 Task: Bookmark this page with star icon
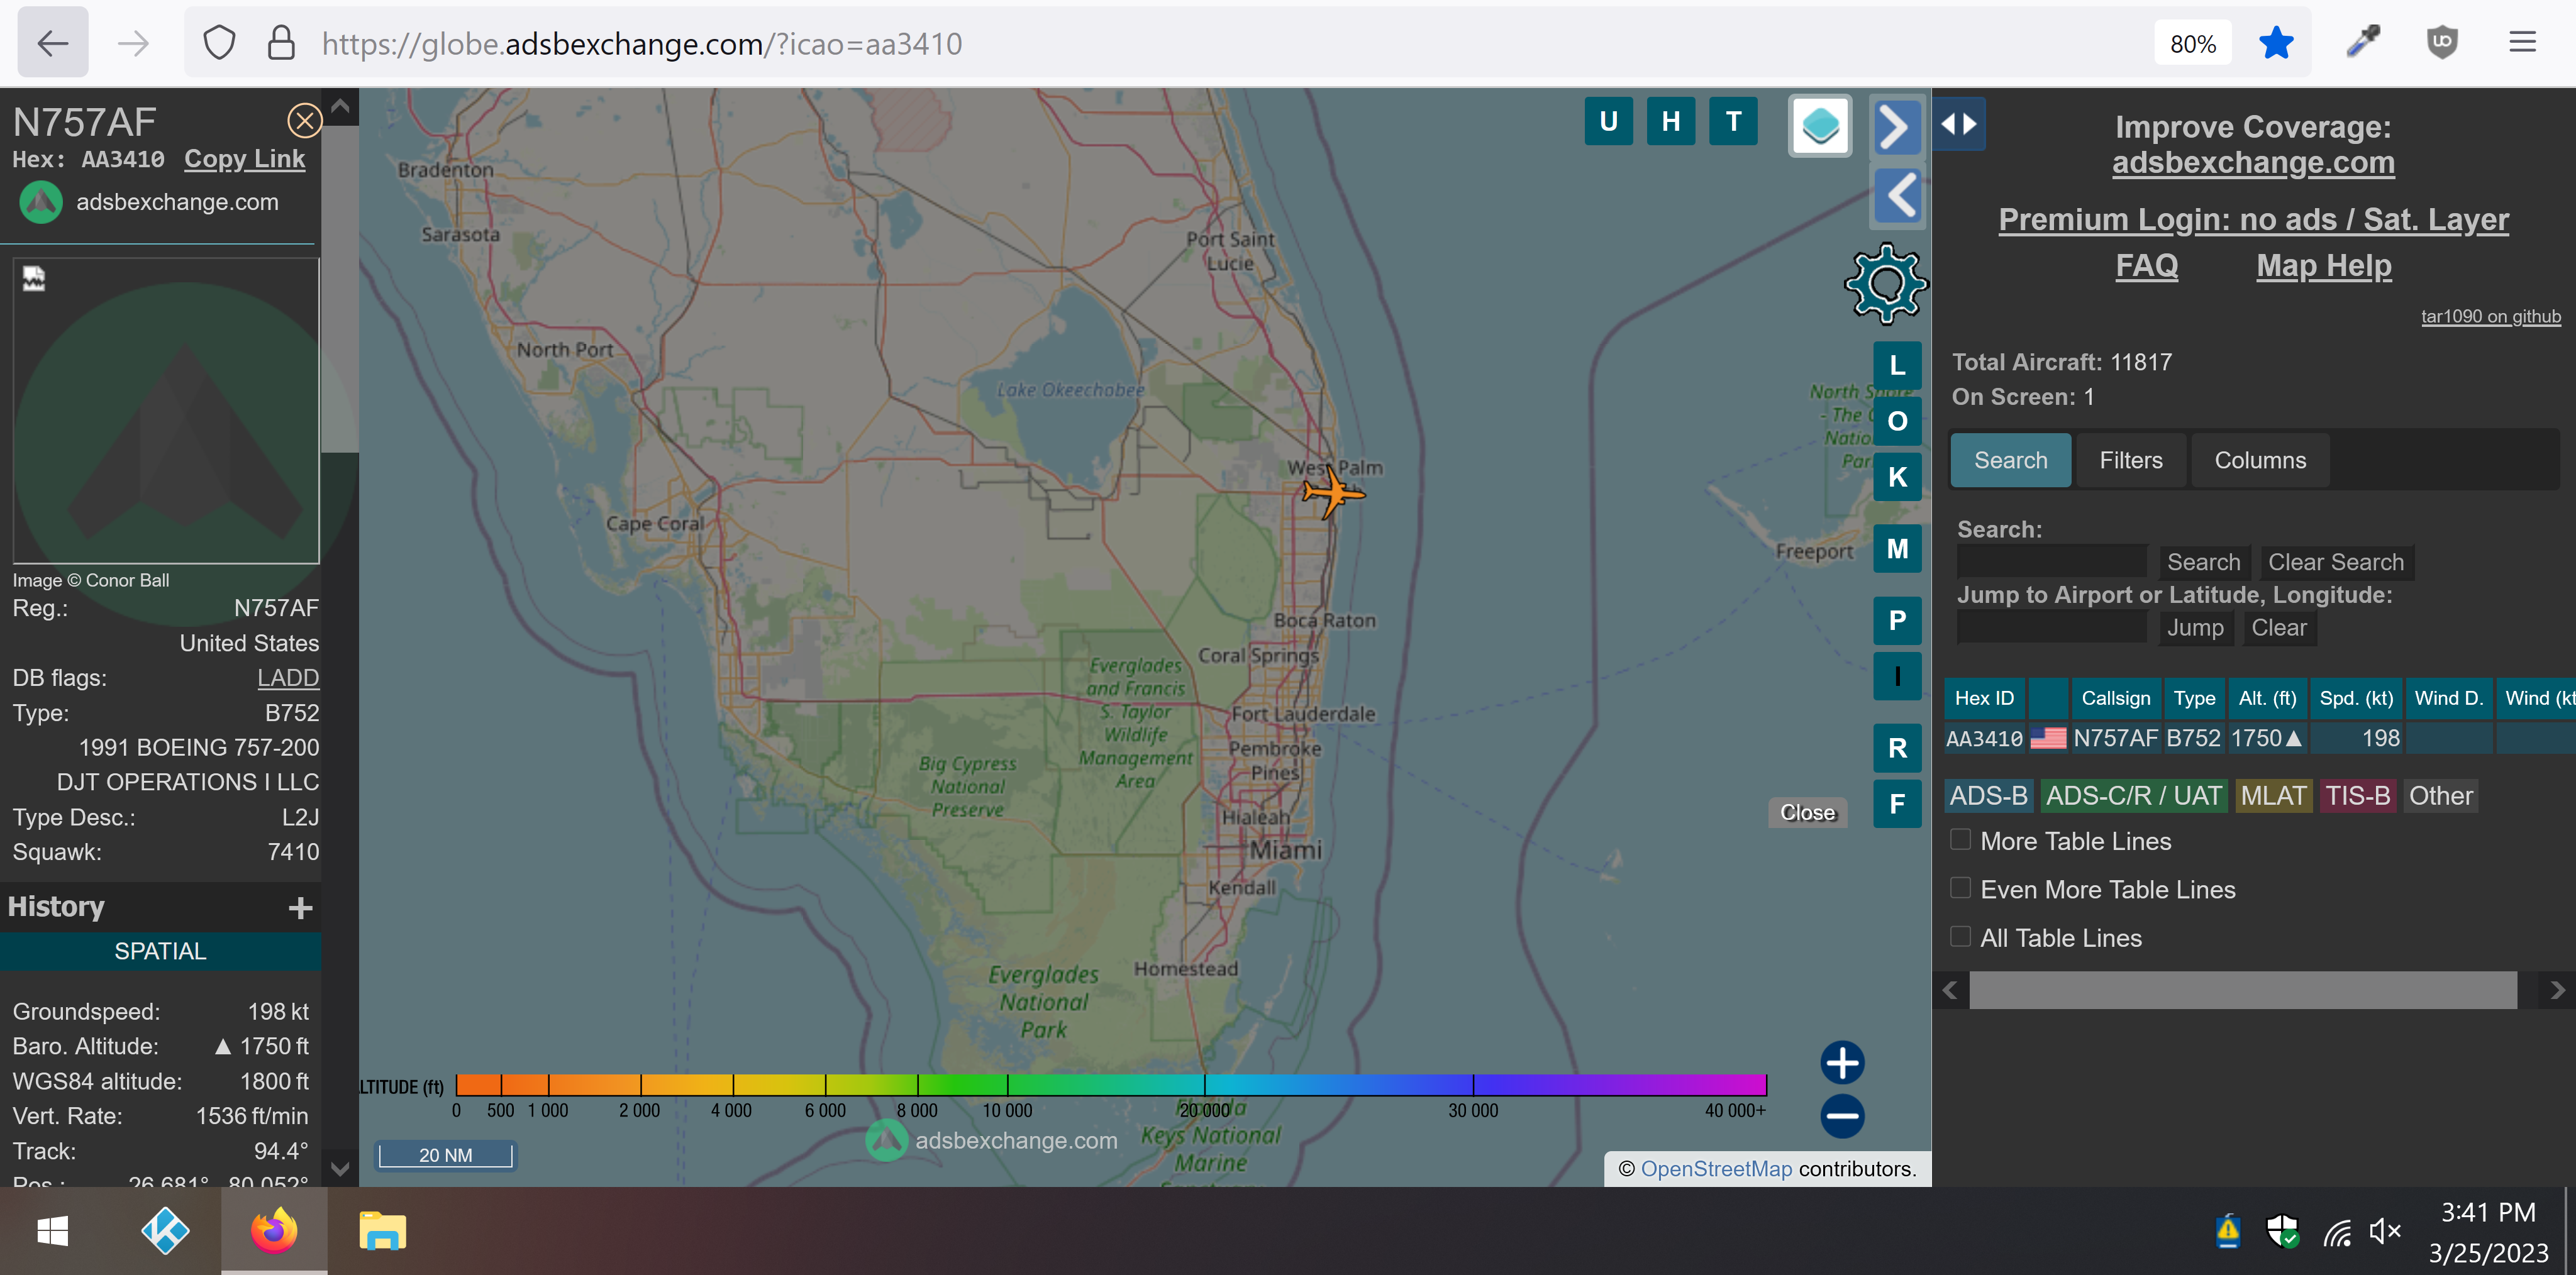(x=2276, y=43)
